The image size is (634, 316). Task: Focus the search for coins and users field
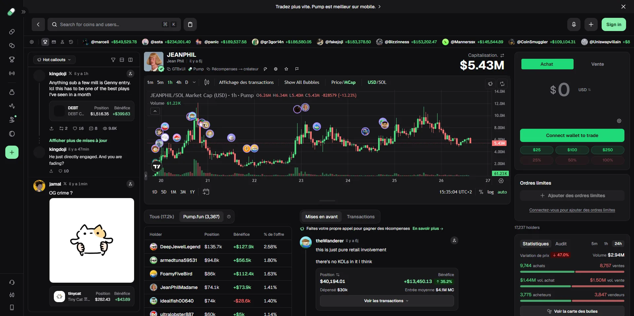pos(114,24)
